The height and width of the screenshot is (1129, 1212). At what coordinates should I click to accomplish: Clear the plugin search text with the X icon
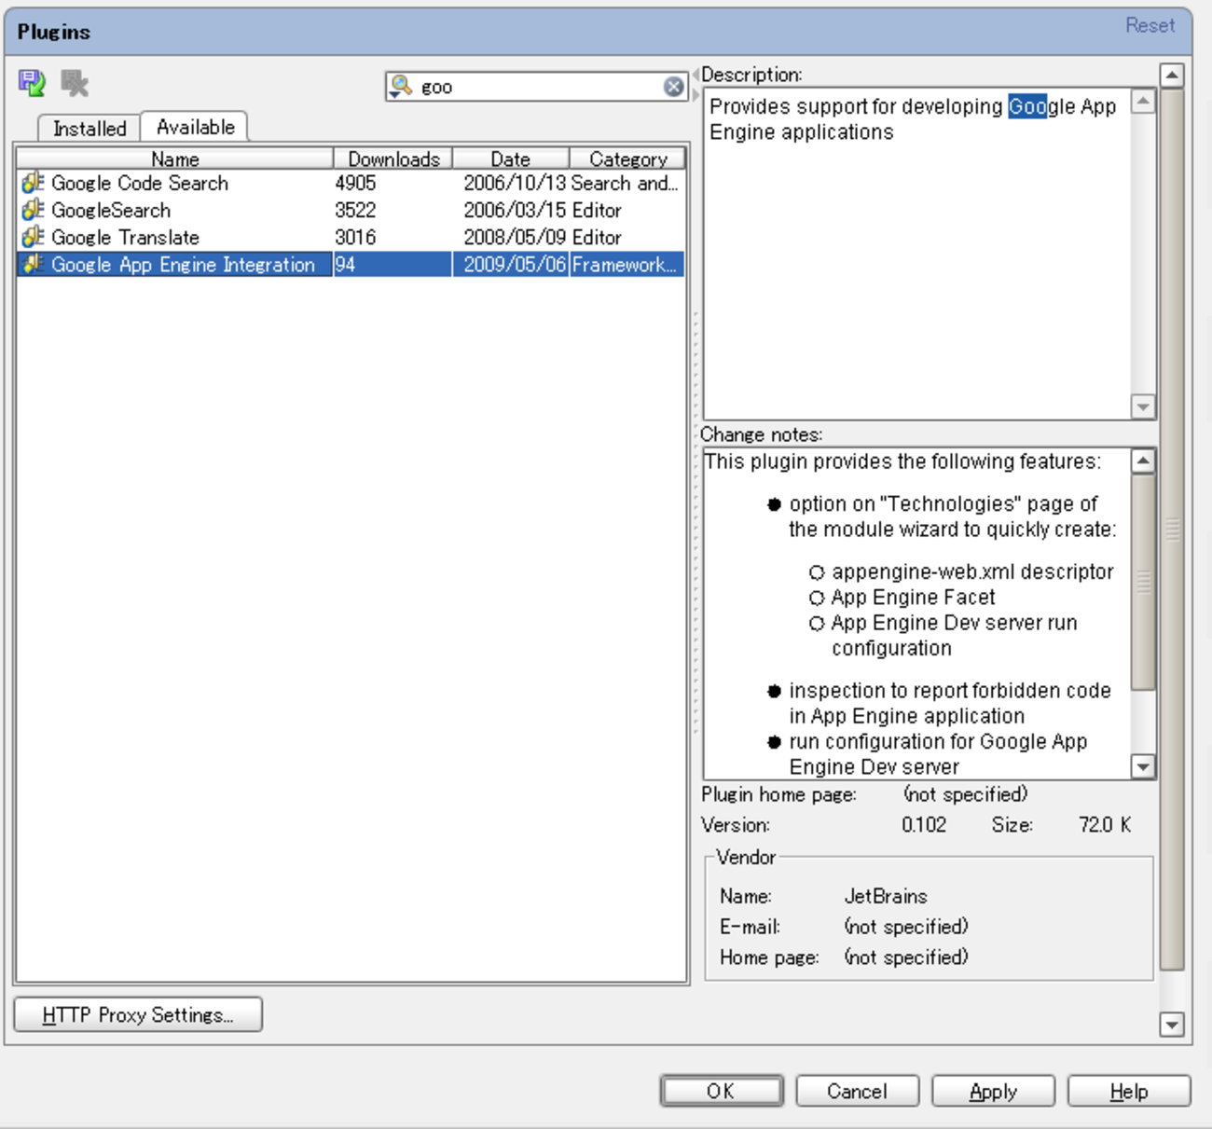[673, 87]
